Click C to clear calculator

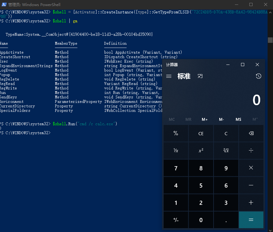coord(226,134)
